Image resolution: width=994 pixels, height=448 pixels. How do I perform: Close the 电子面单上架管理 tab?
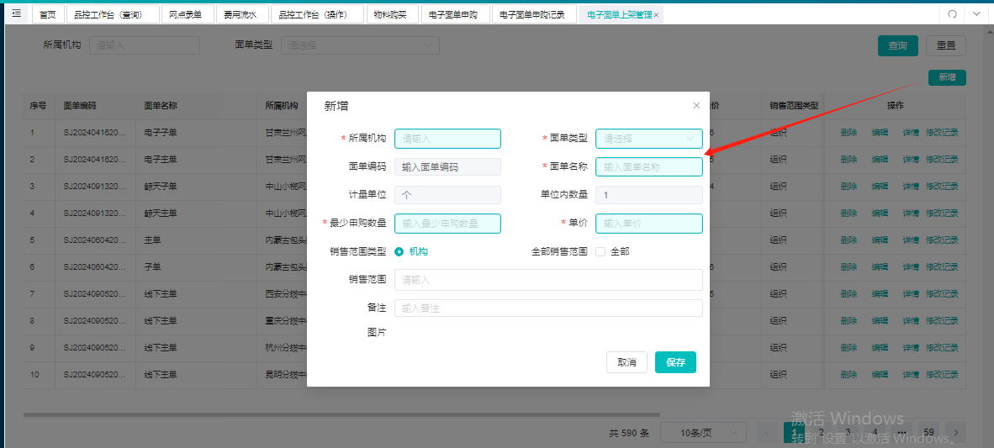(656, 14)
